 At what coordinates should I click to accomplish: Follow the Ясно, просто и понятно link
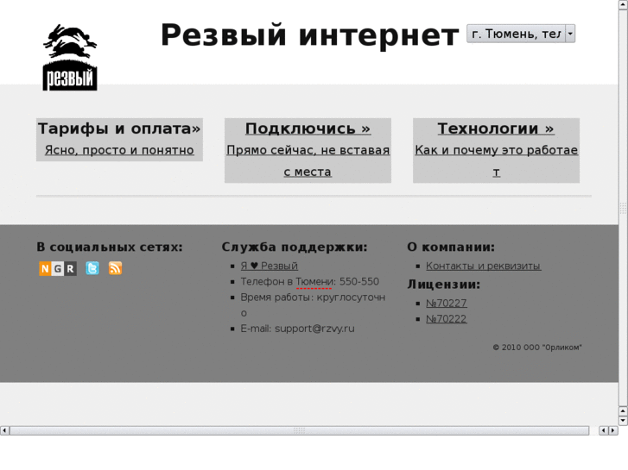tap(119, 150)
